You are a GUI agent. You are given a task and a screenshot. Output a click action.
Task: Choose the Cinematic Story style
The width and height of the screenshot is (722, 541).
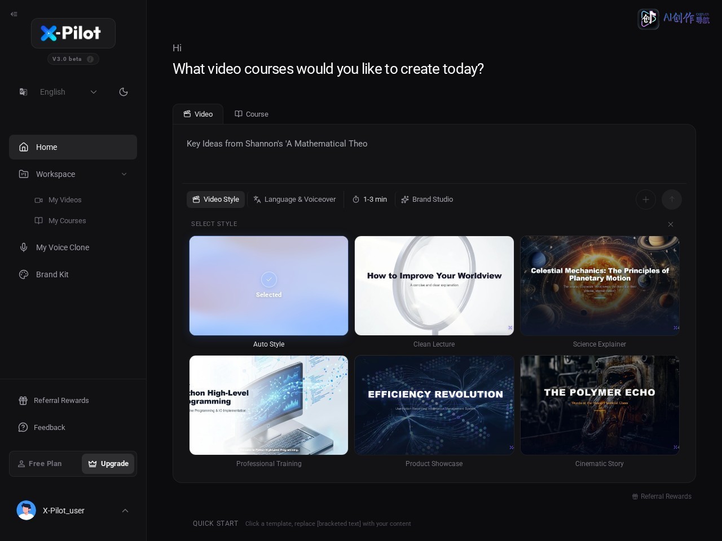coord(600,405)
